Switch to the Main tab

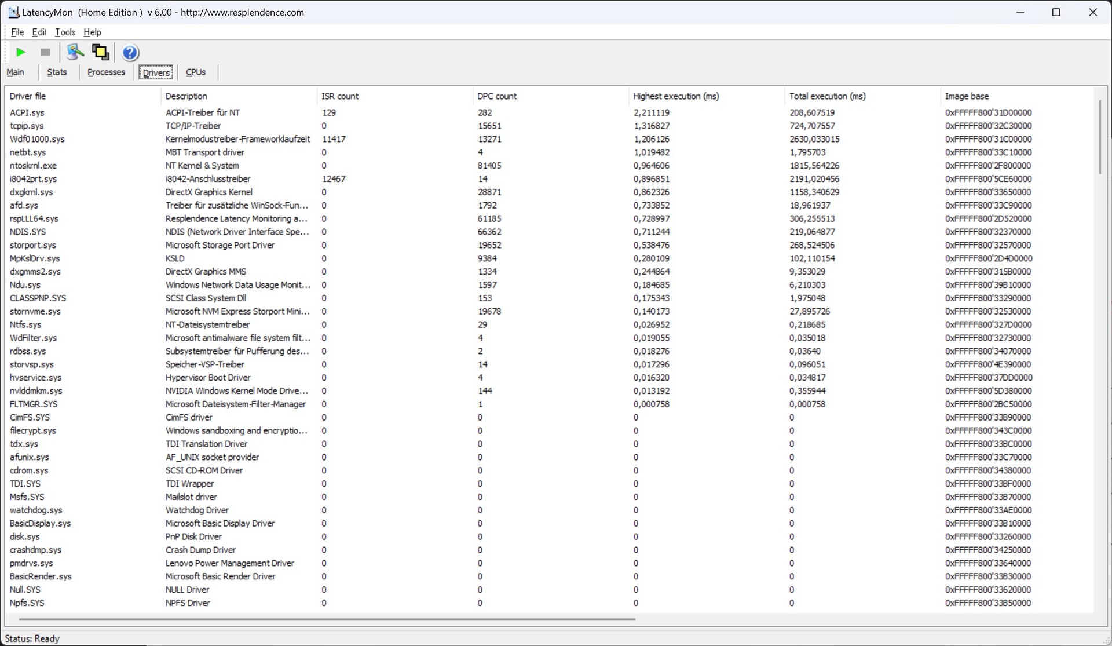16,72
